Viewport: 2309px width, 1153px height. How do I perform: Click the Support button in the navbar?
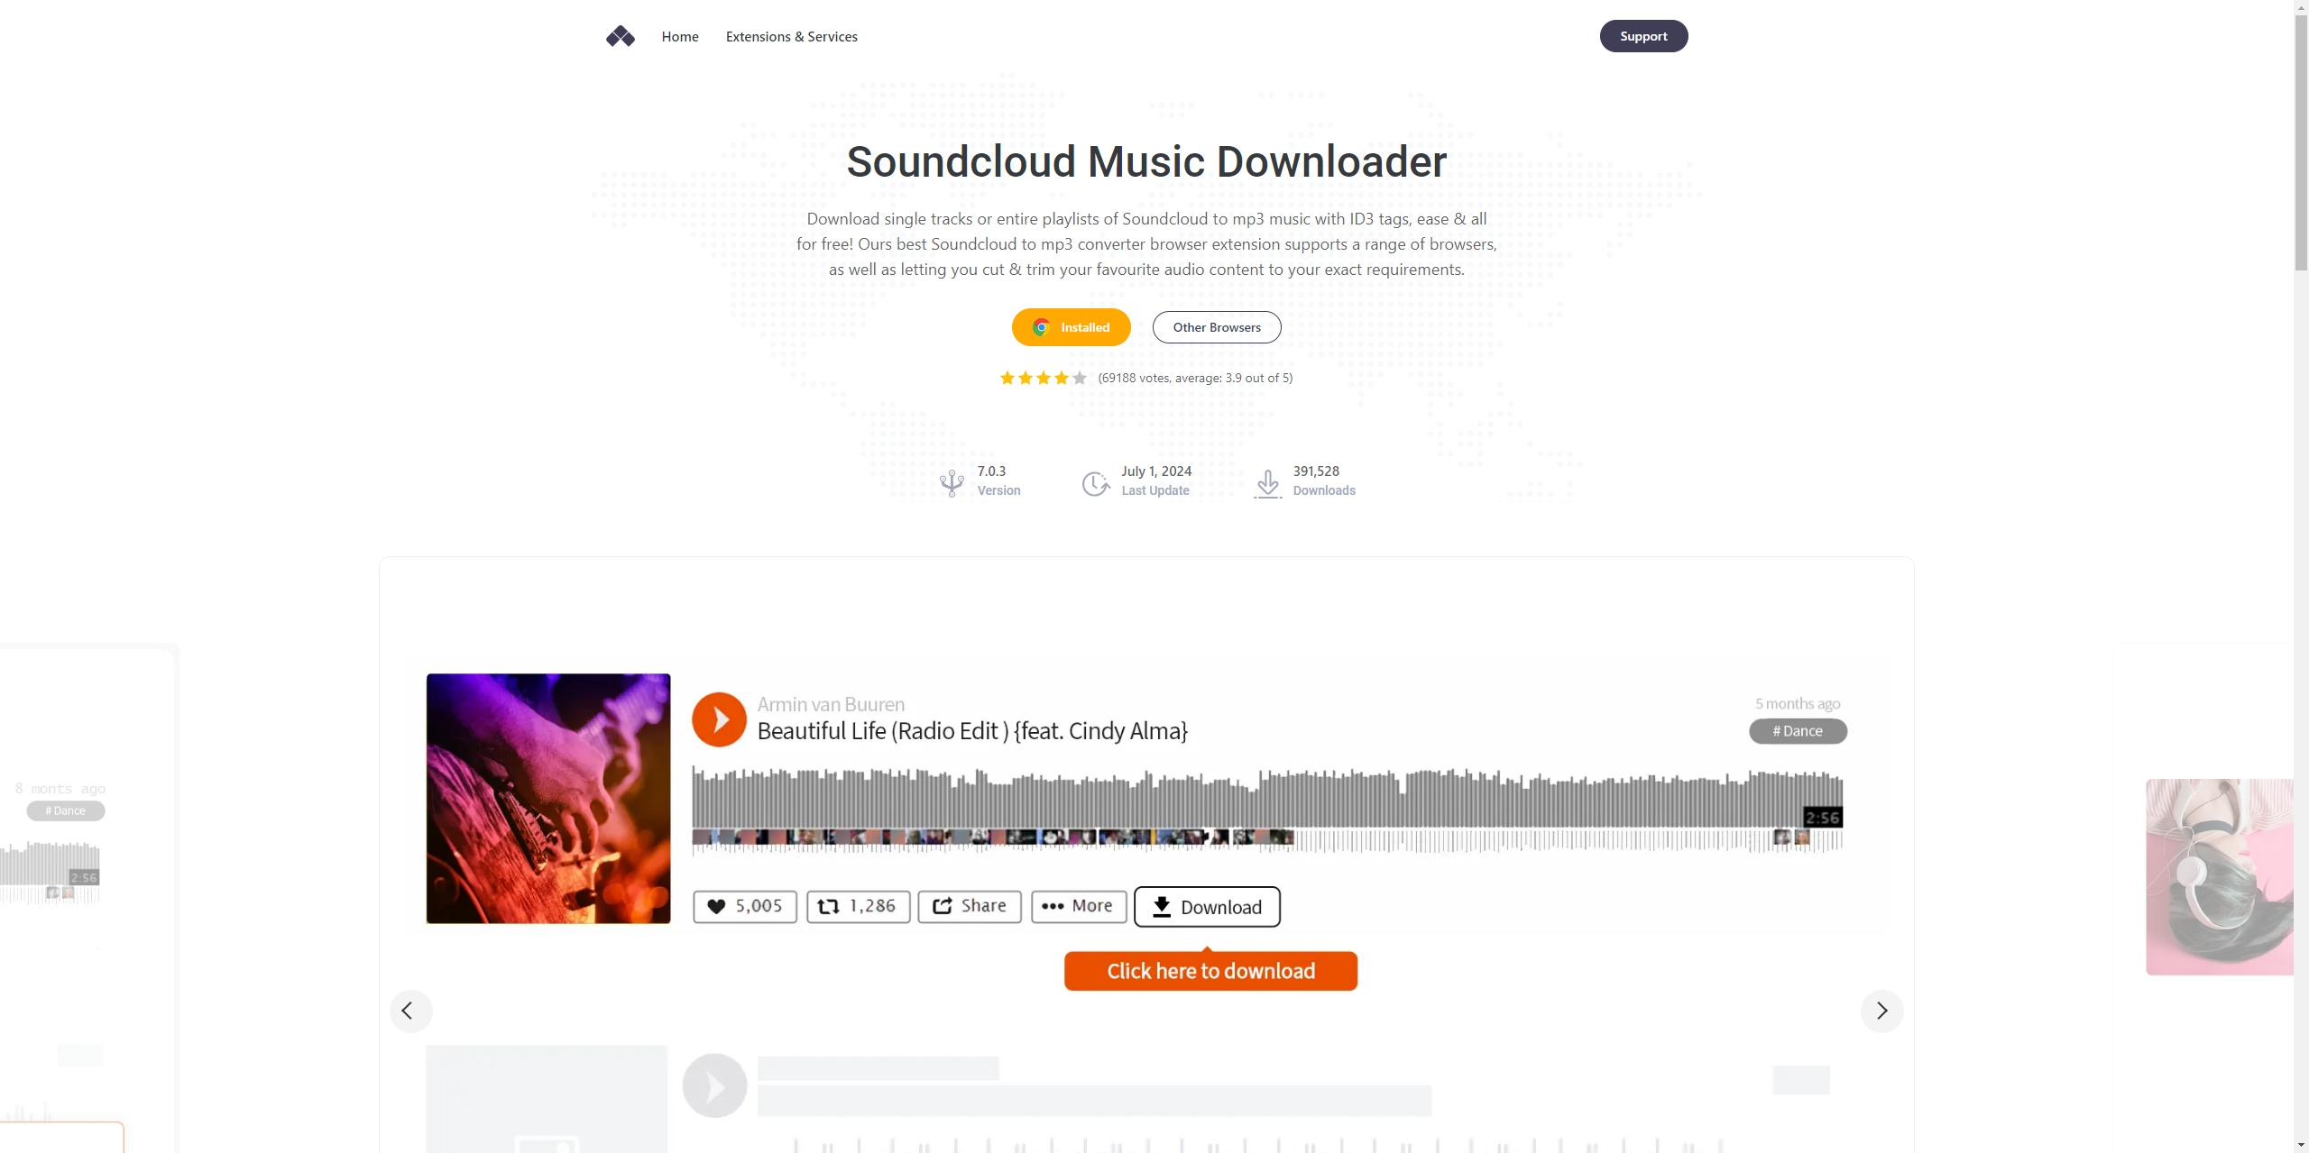(1643, 35)
